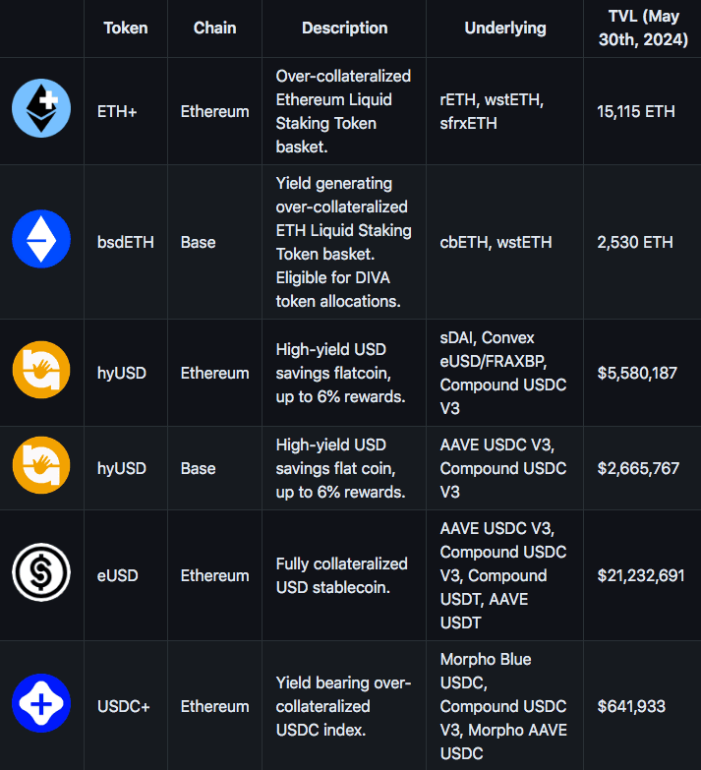
Task: Select the 15,115 ETH TVL value
Action: point(636,112)
